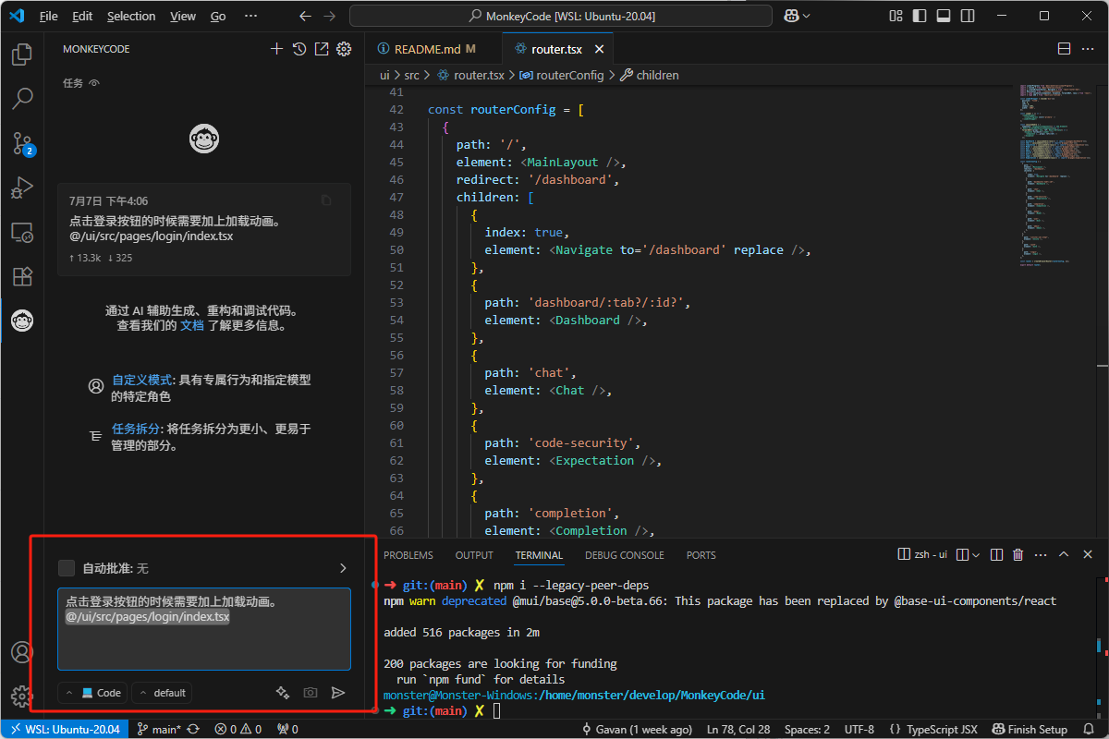Send the message with paper plane icon
Viewport: 1109px width, 739px height.
tap(338, 693)
